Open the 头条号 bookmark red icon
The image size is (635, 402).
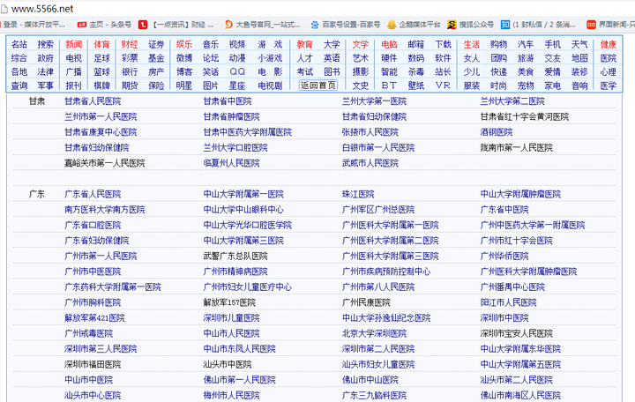[x=82, y=25]
